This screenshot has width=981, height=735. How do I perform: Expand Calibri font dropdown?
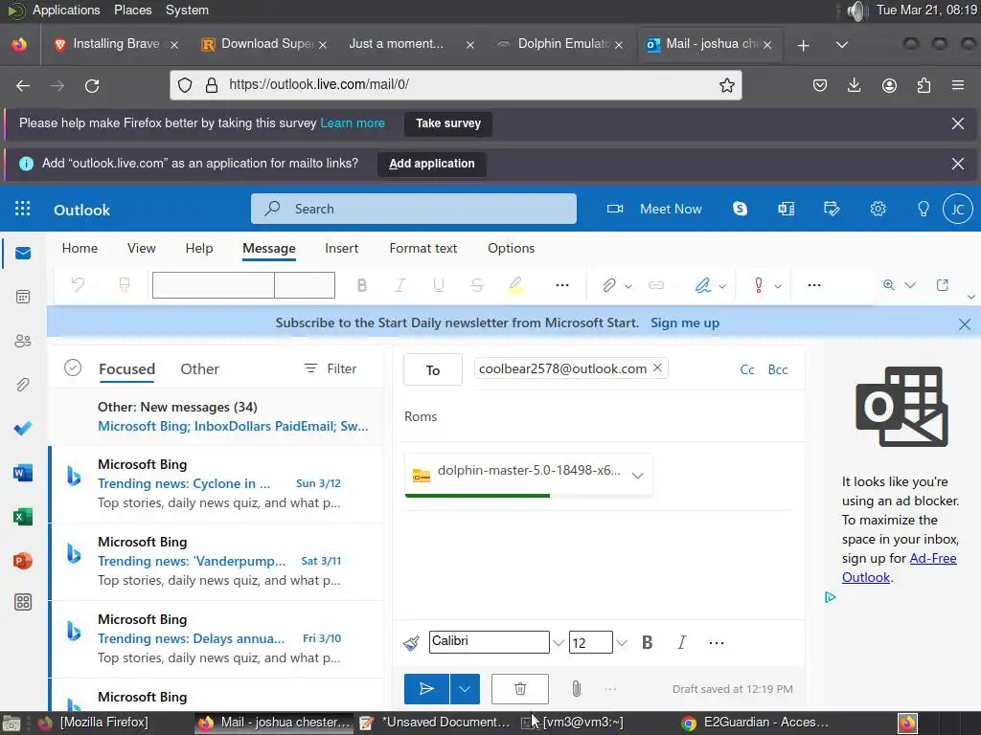click(559, 642)
